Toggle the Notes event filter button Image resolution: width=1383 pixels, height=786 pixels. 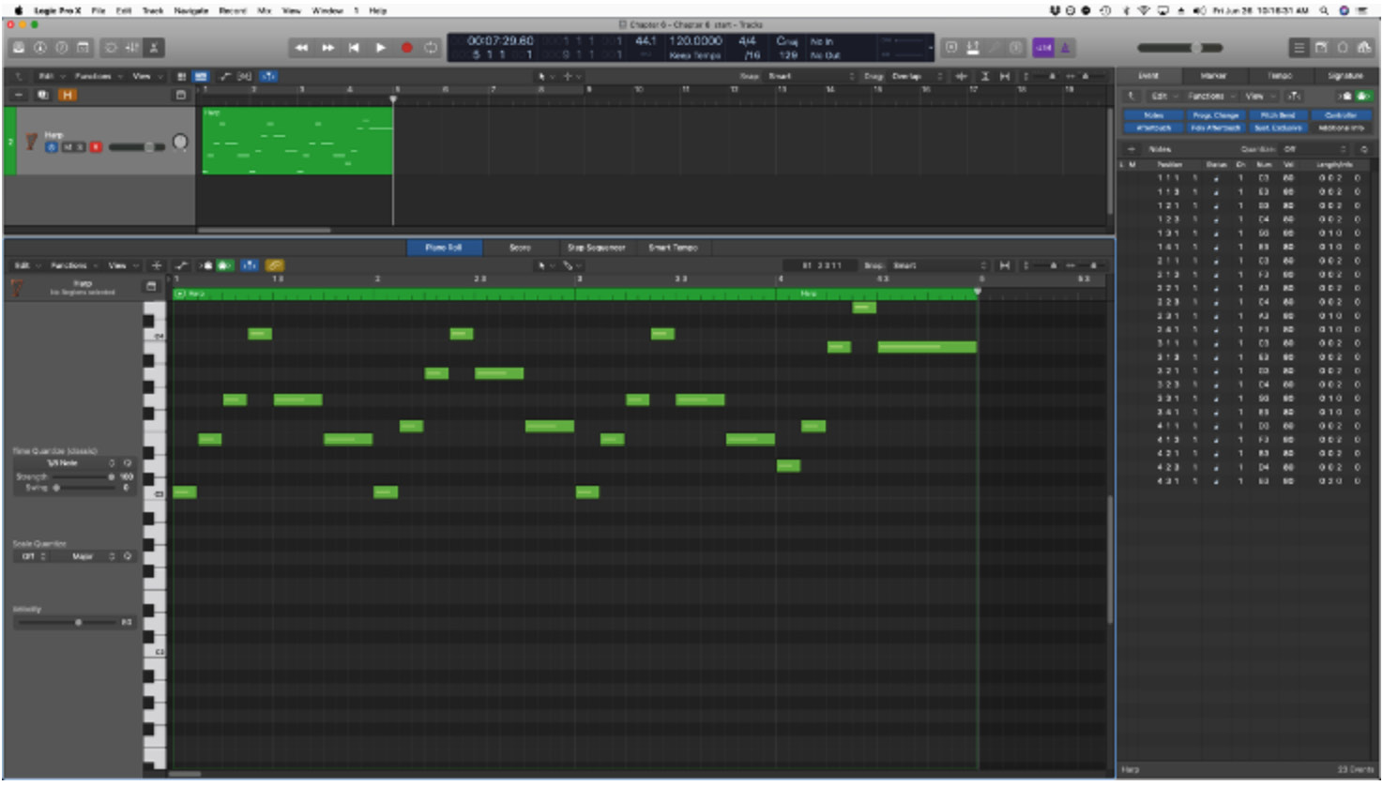[1153, 115]
